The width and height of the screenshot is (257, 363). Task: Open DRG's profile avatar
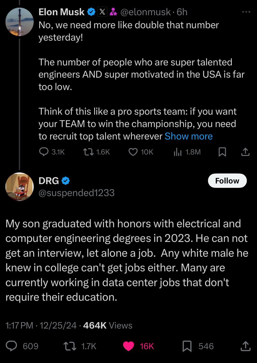pyautogui.click(x=20, y=187)
